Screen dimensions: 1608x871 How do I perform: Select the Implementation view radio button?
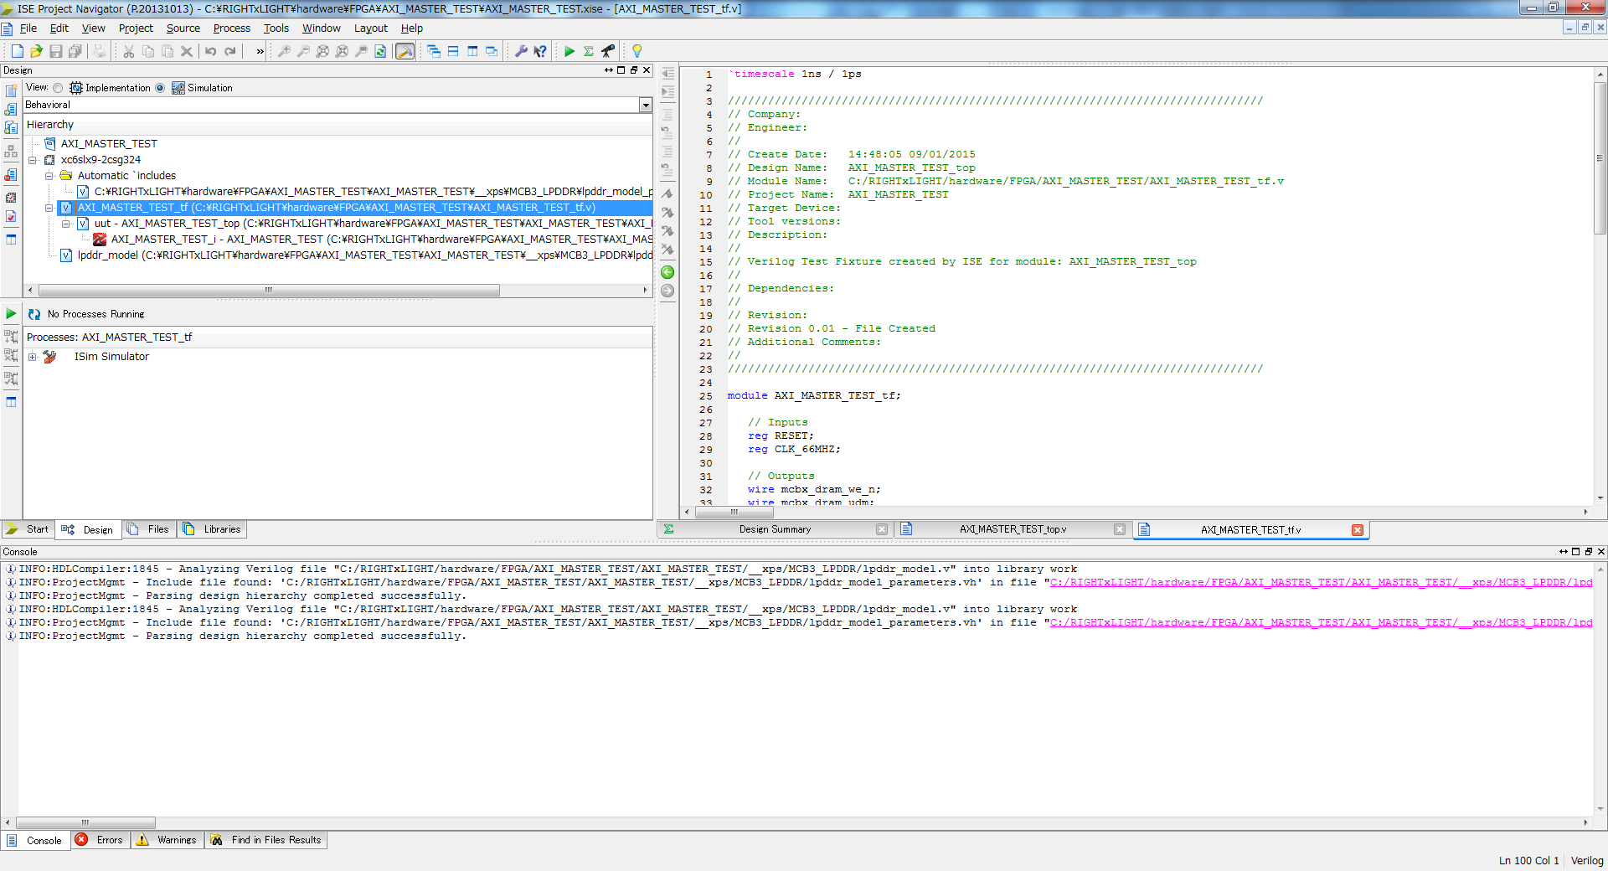tap(58, 88)
